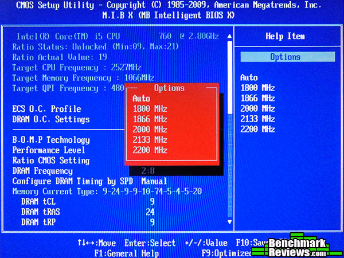Select Ratio CMOS Setting
344x258 pixels.
51,161
